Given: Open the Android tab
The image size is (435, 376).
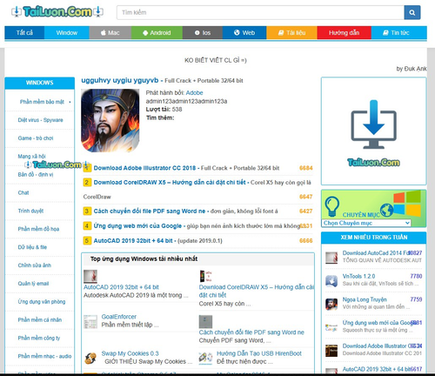Looking at the screenshot, I should (x=157, y=32).
